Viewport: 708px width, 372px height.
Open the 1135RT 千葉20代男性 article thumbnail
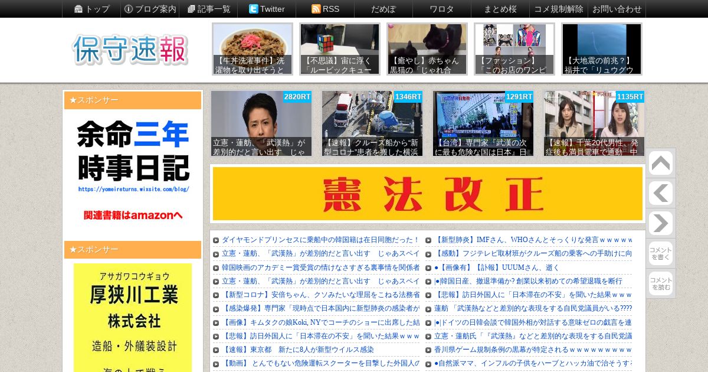click(x=594, y=123)
